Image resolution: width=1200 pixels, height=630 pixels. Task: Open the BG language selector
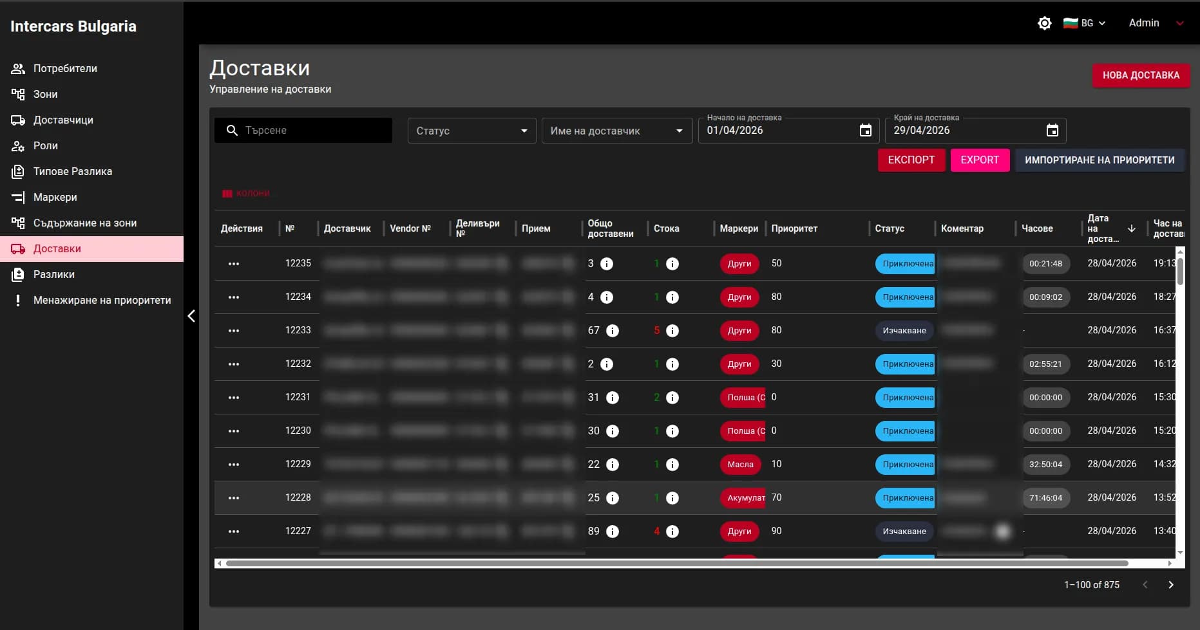tap(1085, 23)
